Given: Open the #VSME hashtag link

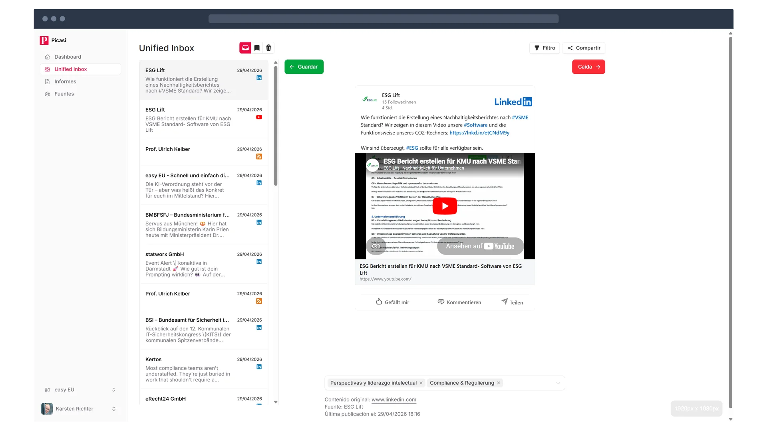Looking at the screenshot, I should [520, 117].
